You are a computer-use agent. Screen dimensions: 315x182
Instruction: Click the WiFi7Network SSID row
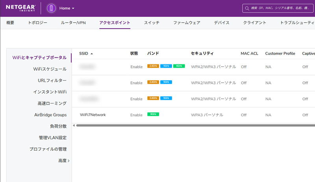pyautogui.click(x=93, y=115)
